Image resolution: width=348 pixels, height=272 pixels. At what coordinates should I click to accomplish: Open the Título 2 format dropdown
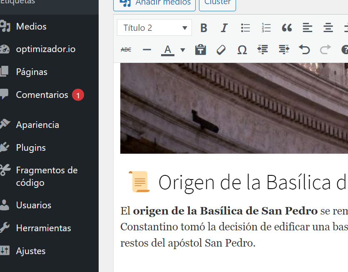(154, 28)
